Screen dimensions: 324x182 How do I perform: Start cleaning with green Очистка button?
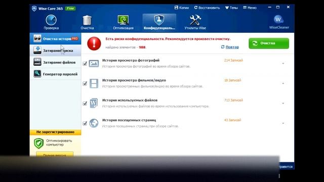(x=269, y=43)
